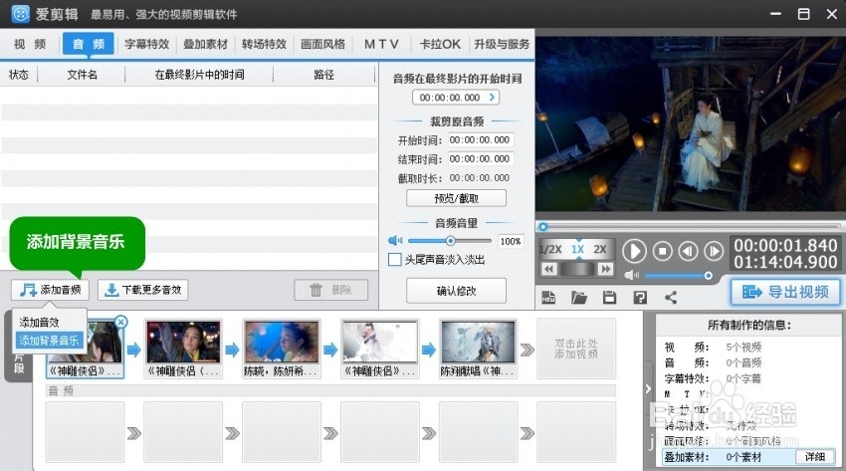Viewport: 846px width, 471px height.
Task: Click the 添加音频 button
Action: (x=50, y=290)
